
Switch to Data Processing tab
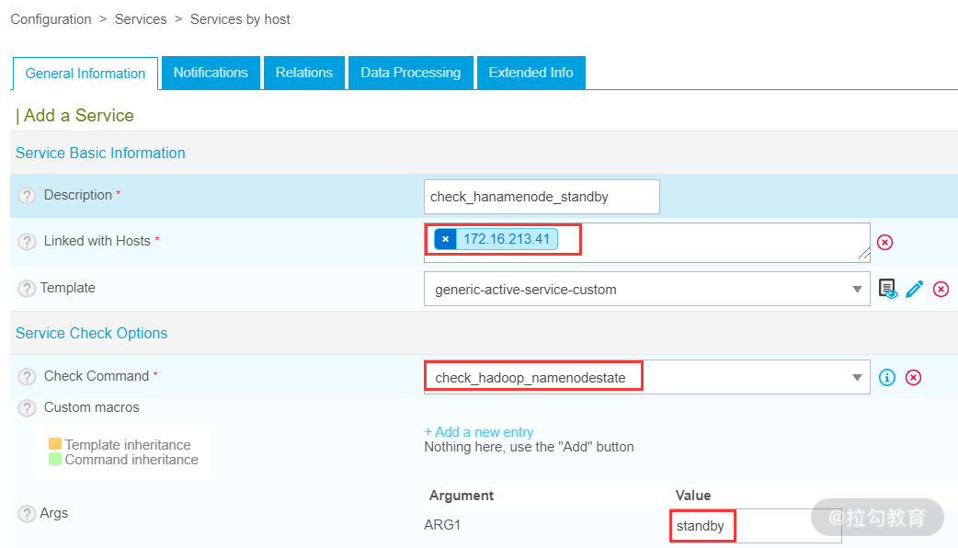click(x=411, y=73)
